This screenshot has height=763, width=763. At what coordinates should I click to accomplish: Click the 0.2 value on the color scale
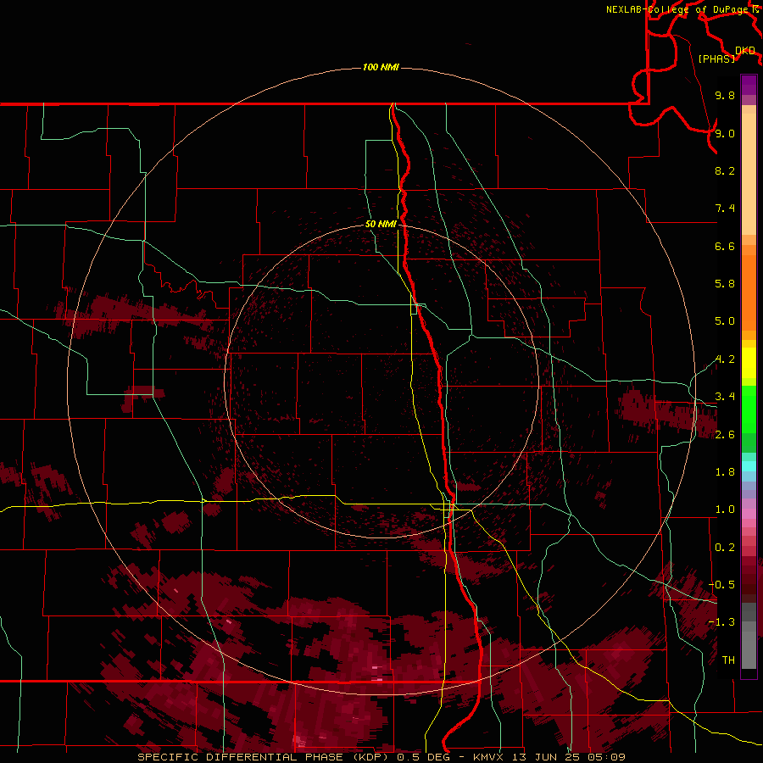click(725, 548)
